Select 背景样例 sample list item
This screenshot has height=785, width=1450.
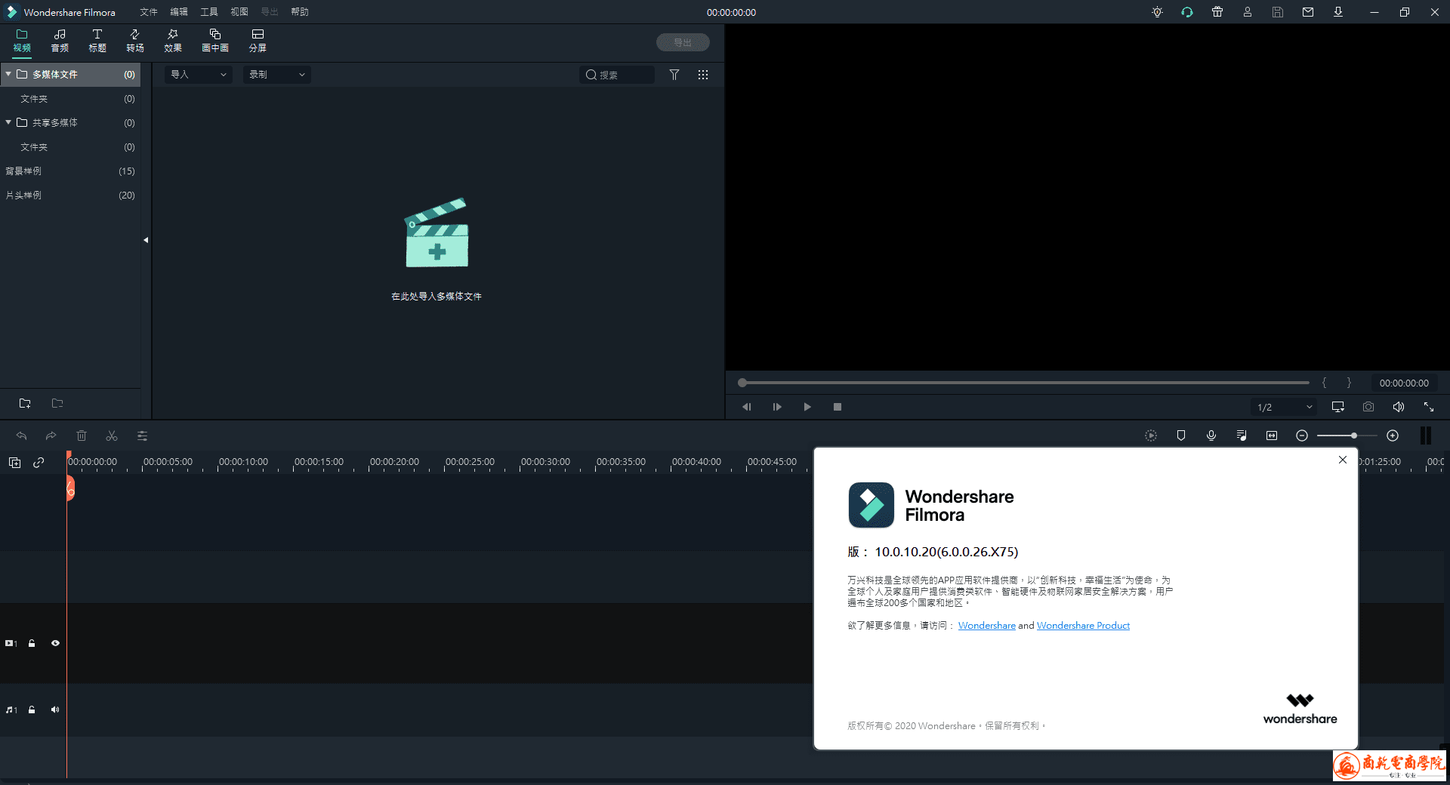coord(70,171)
